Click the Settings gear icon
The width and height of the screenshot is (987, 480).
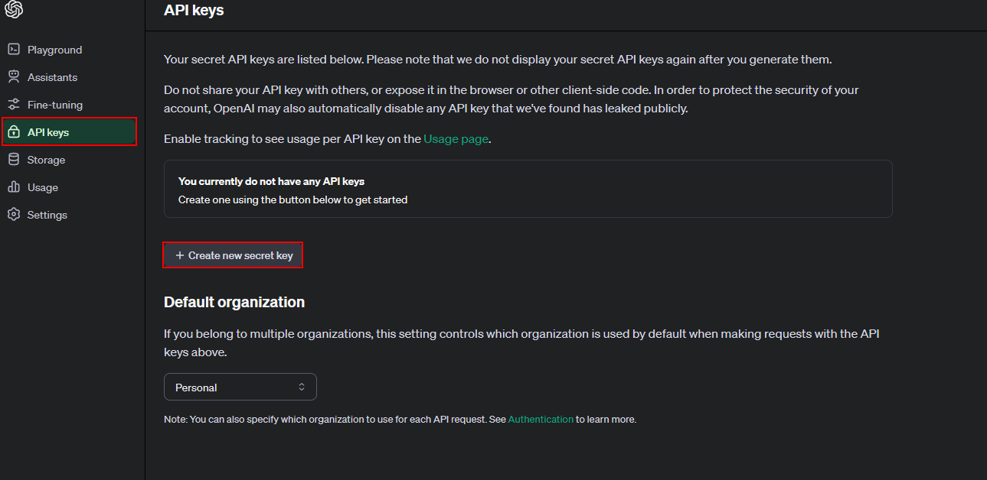tap(13, 215)
